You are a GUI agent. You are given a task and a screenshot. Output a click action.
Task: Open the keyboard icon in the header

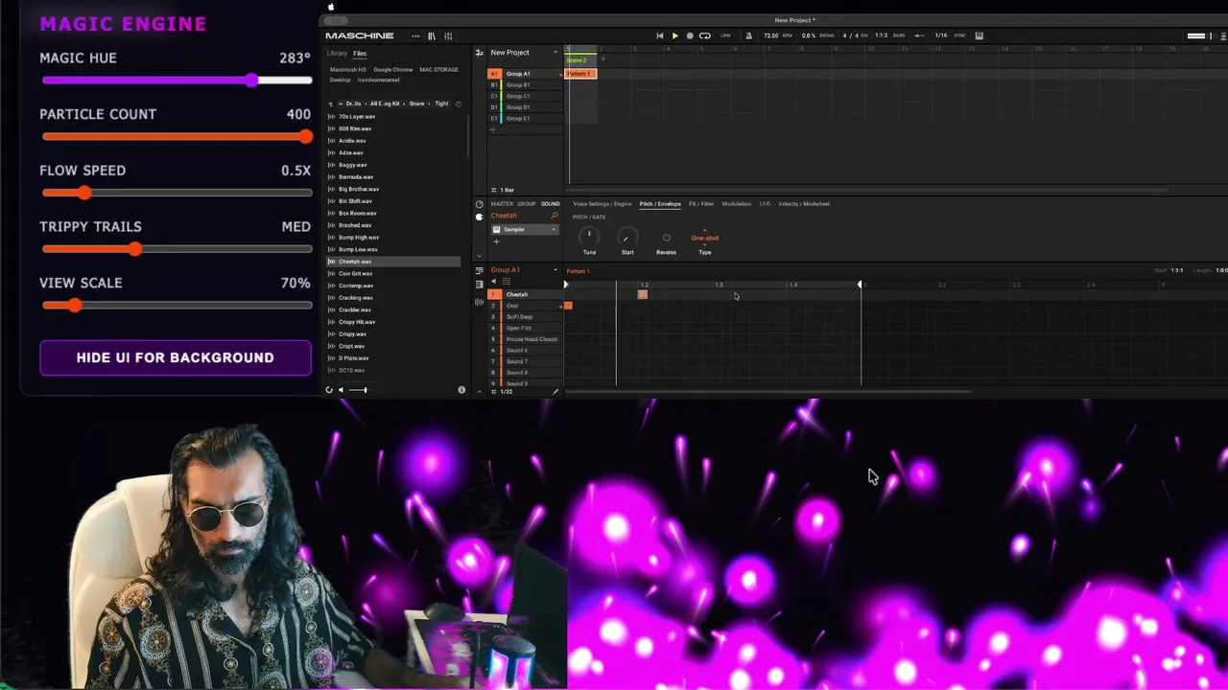[x=979, y=36]
